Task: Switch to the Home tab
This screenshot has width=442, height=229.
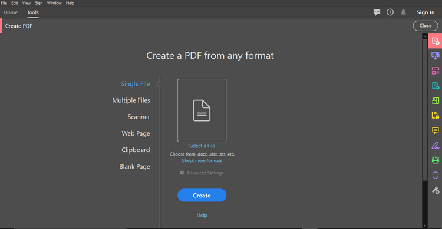Action: tap(11, 12)
